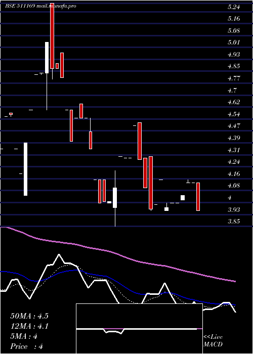253x354 pixels.
Task: Select the 4.08 price axis label
Action: [x=234, y=186]
